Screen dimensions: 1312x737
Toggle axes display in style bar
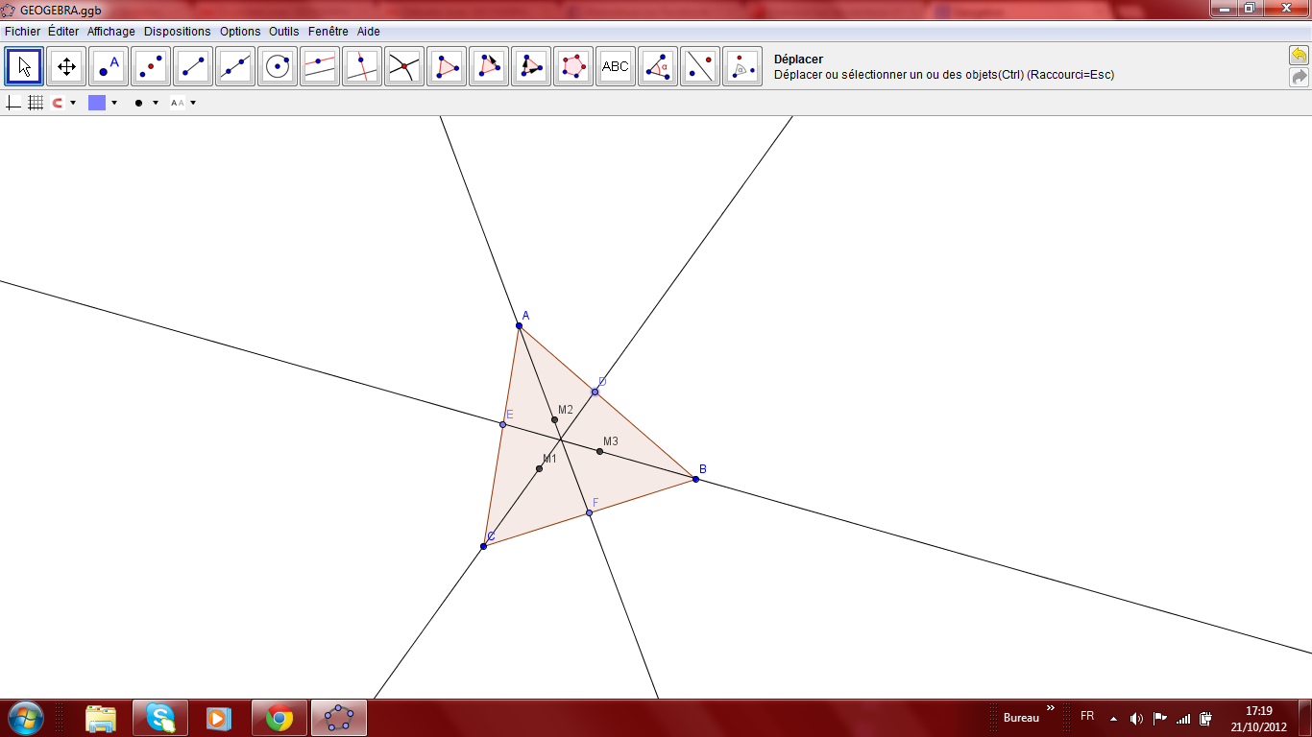[13, 103]
